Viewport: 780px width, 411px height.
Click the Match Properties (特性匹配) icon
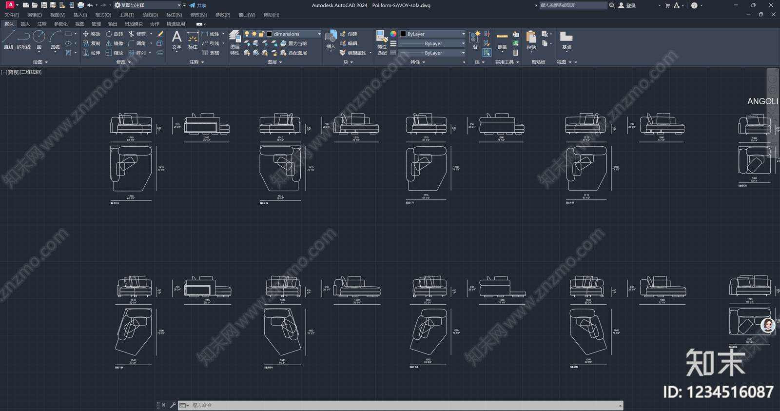tap(382, 43)
